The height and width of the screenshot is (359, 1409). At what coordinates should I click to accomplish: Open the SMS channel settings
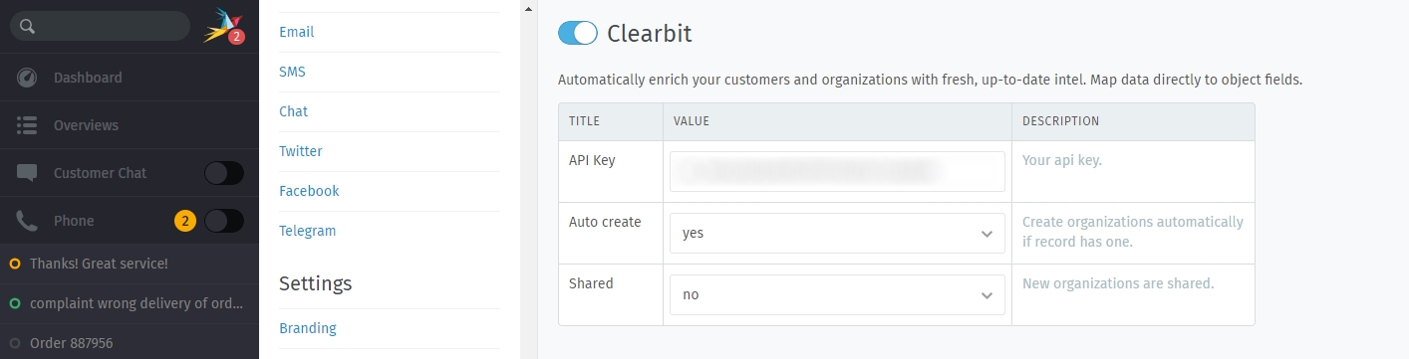(293, 72)
